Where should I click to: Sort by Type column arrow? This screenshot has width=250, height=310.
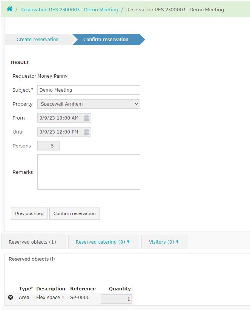[x=32, y=288]
